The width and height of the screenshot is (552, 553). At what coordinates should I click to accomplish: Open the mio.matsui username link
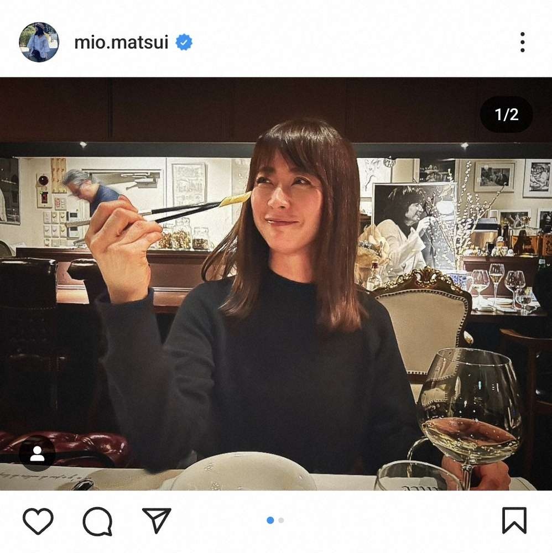[121, 43]
